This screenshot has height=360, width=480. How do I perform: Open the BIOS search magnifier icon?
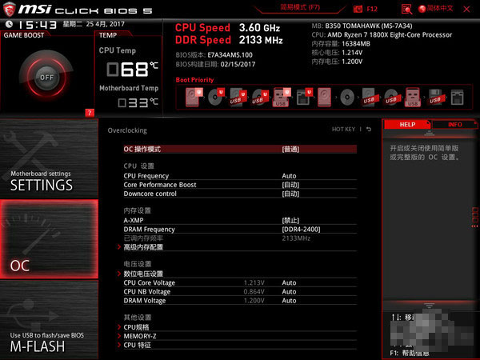[406, 9]
